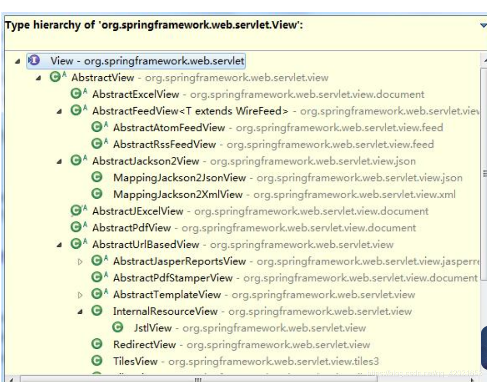Click the AbstractJExcelView class icon
The width and height of the screenshot is (487, 382).
click(76, 210)
